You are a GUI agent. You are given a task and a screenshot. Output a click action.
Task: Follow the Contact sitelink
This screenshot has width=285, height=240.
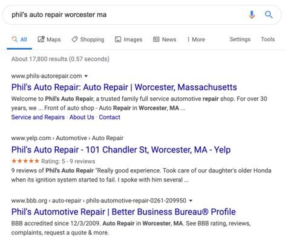[x=110, y=117]
